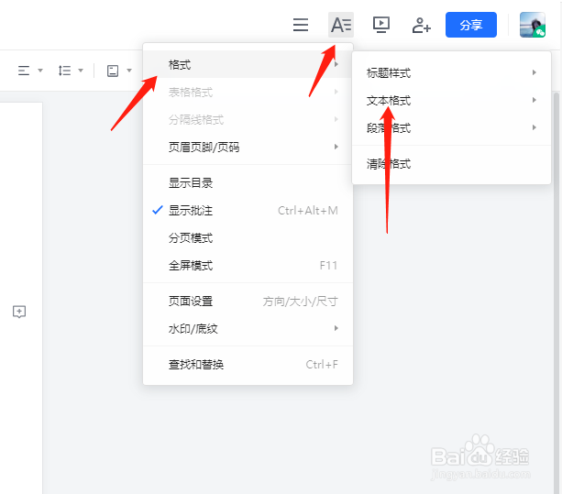Click 清除格式 option
This screenshot has width=562, height=494.
[451, 164]
